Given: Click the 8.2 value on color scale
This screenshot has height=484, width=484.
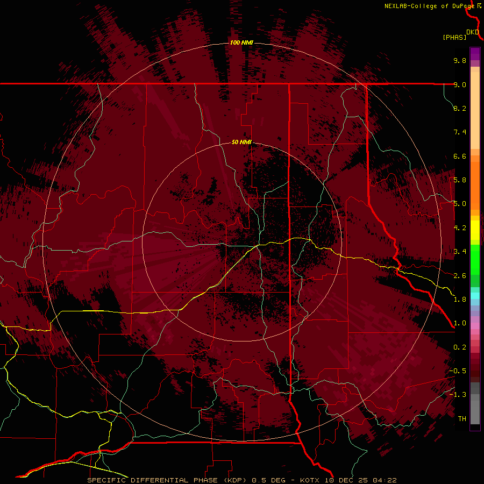Looking at the screenshot, I should (460, 108).
